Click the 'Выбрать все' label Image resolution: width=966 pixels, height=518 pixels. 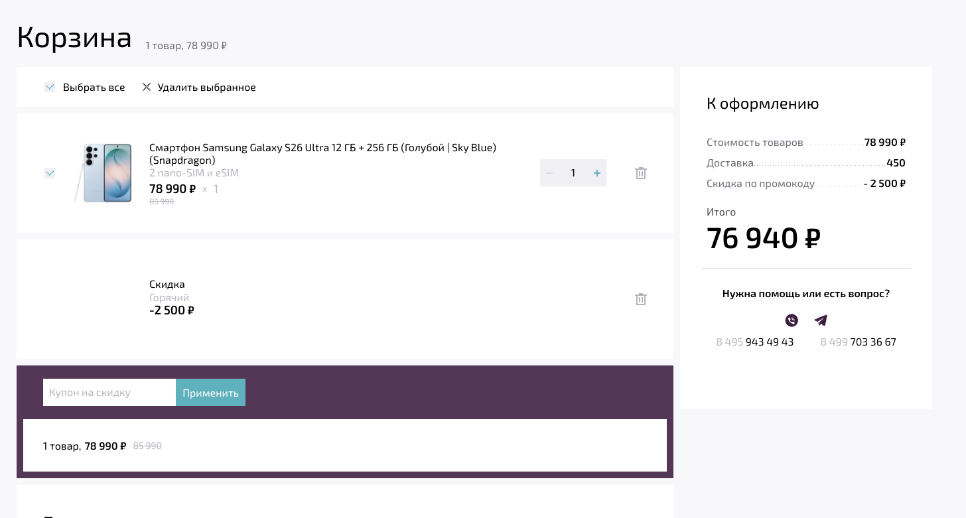[x=94, y=88]
